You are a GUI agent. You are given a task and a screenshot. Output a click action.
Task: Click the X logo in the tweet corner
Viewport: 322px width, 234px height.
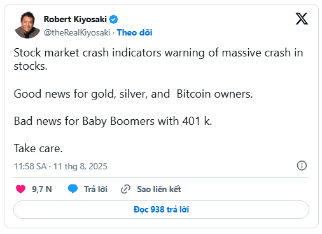pos(302,18)
